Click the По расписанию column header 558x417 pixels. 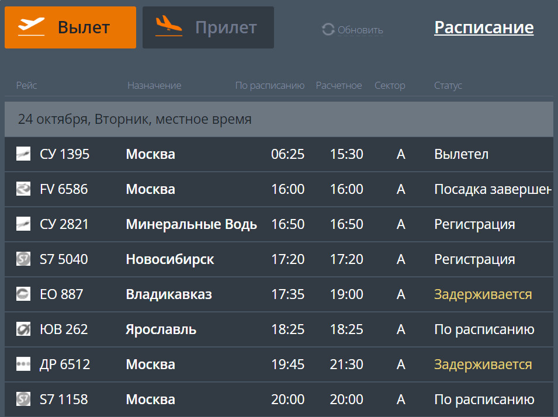click(x=270, y=85)
